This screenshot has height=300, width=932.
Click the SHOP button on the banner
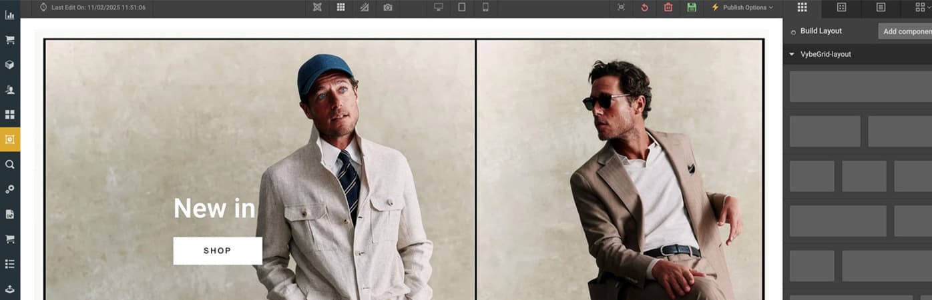tap(218, 251)
